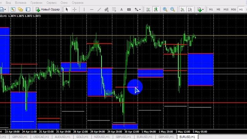Set timeframe to H1
Viewport: 247px width, 139px height.
point(241,9)
